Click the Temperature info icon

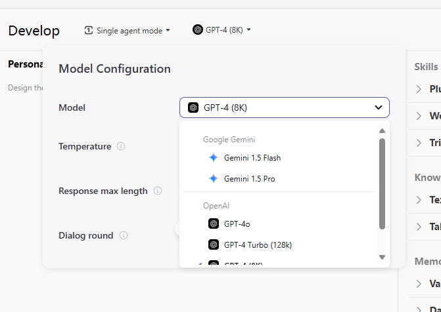(x=121, y=146)
